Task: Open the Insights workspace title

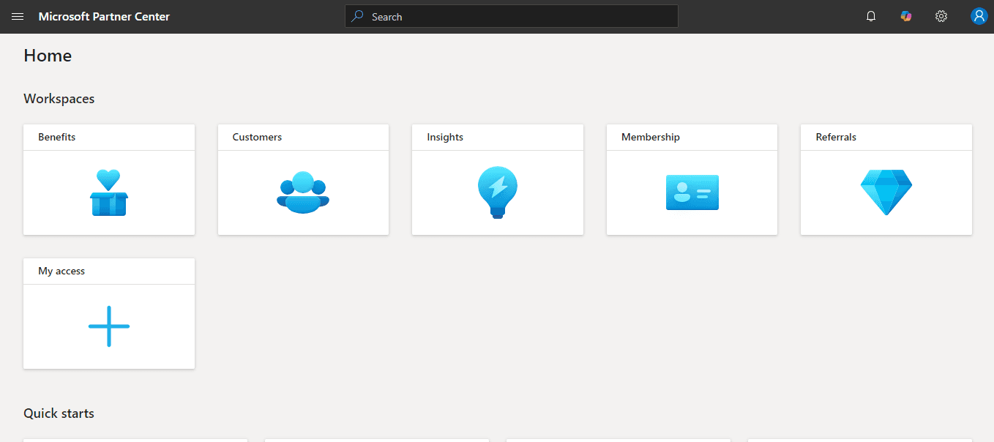Action: point(445,137)
